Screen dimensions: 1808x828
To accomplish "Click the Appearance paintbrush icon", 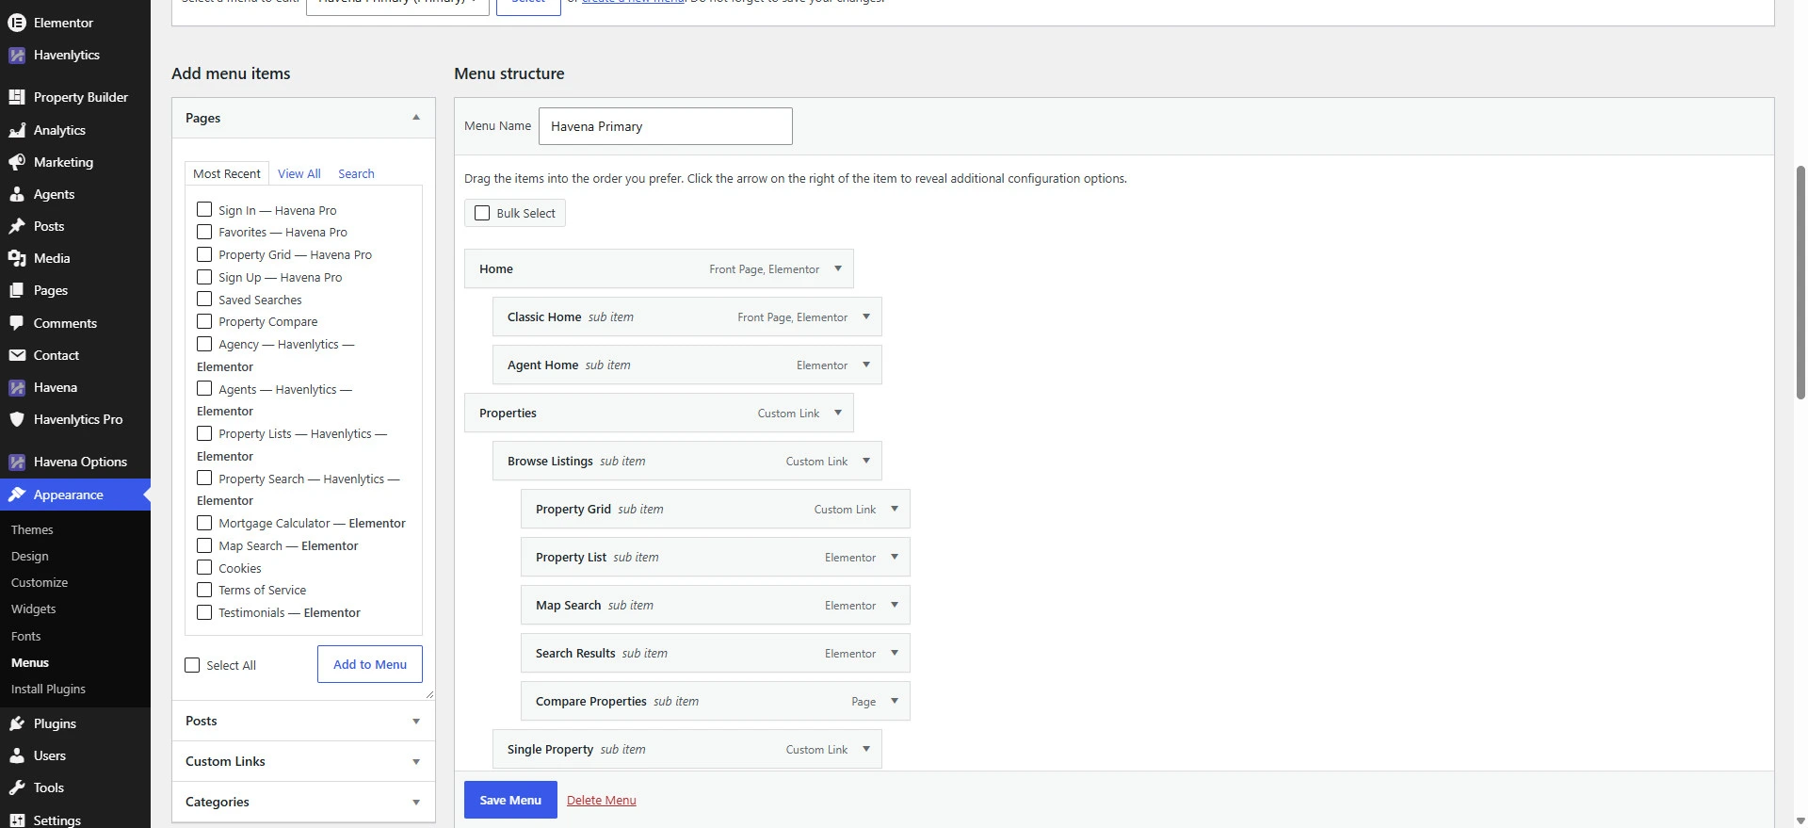I will click(17, 495).
